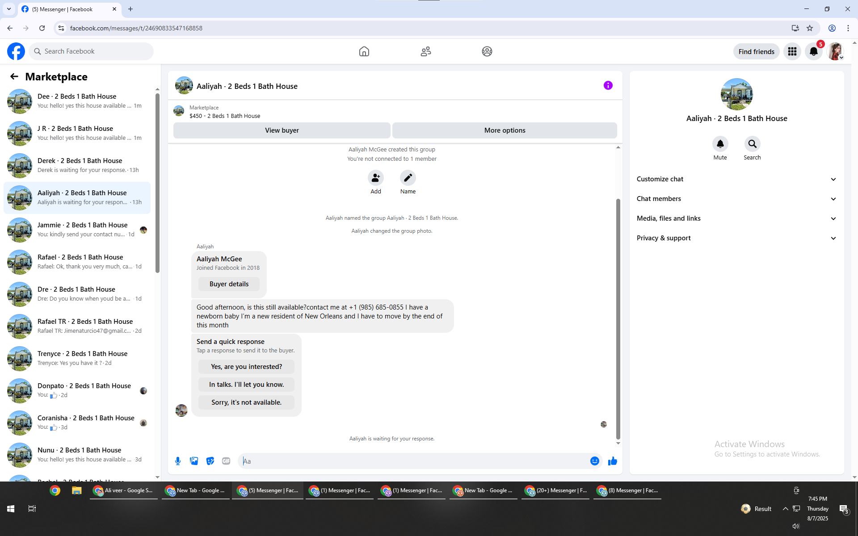Open the emoji picker
This screenshot has height=536, width=858.
pos(595,461)
